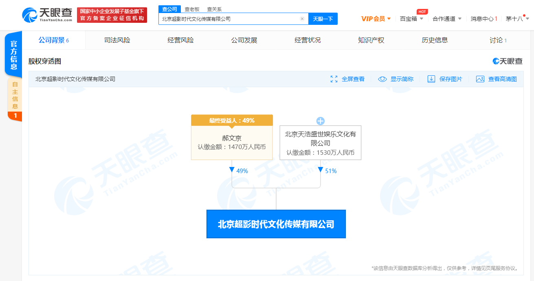Viewport: 534px width, 281px height.
Task: Select the 自主信息 side tab
Action: pyautogui.click(x=15, y=94)
